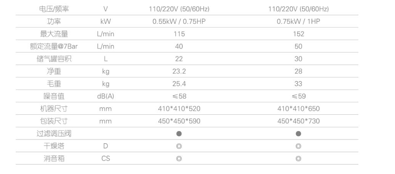The width and height of the screenshot is (395, 174).
Task: Click the filled dot under 过滤调压阀 first column
Action: 179,134
